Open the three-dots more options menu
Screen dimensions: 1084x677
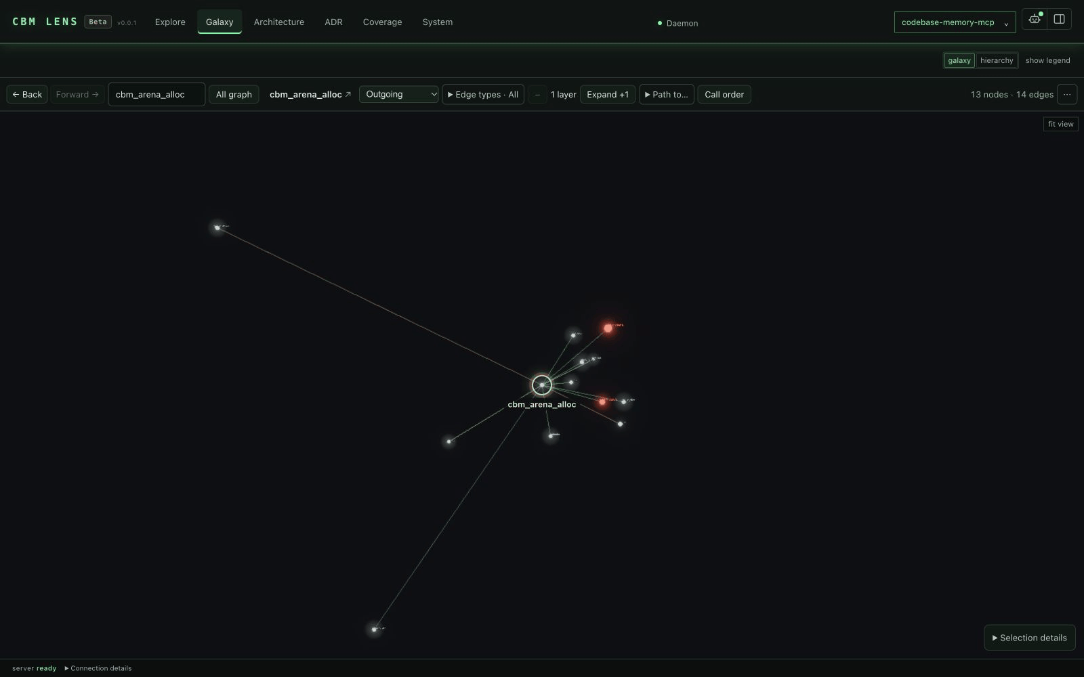click(1067, 95)
